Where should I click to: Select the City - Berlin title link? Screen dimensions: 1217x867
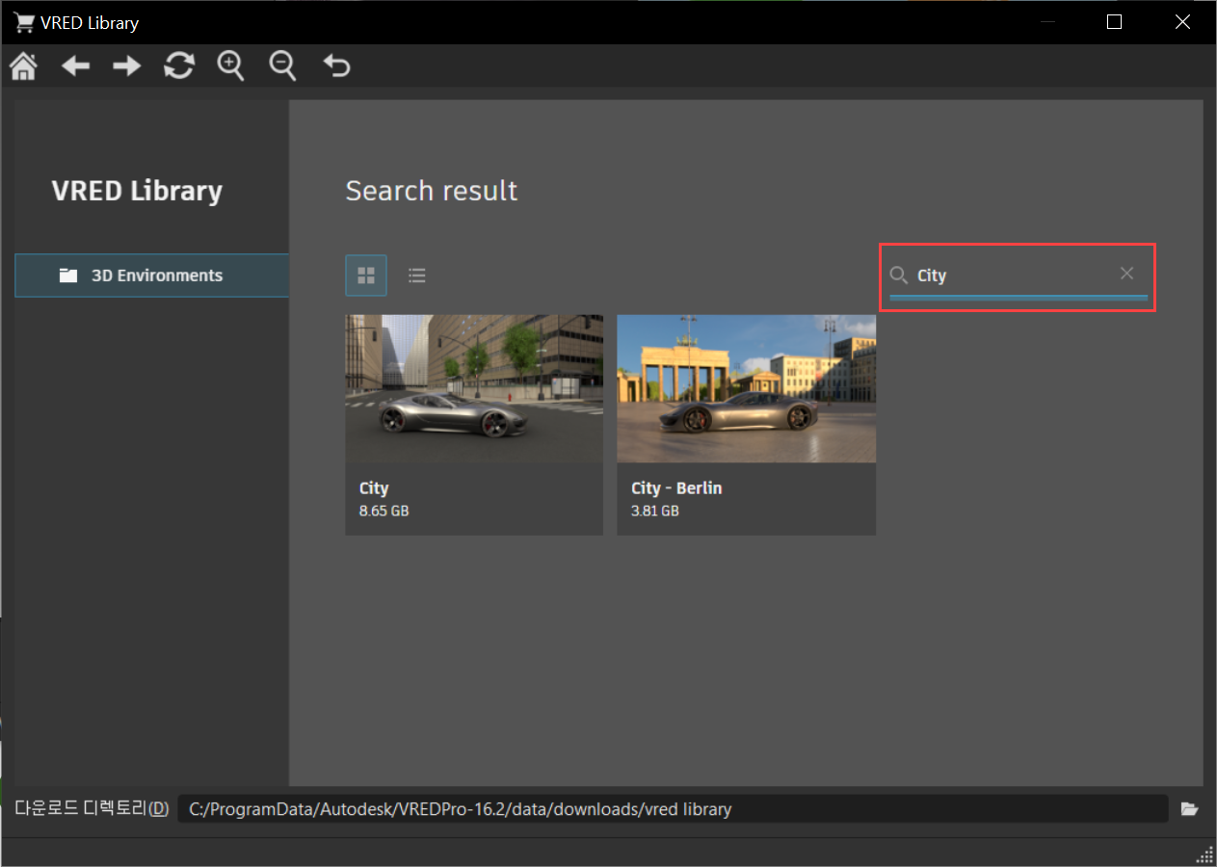coord(676,488)
